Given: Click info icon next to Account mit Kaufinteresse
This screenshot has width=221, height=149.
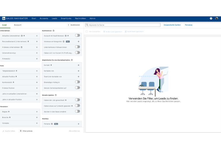Looking at the screenshot, I should tap(65, 36).
